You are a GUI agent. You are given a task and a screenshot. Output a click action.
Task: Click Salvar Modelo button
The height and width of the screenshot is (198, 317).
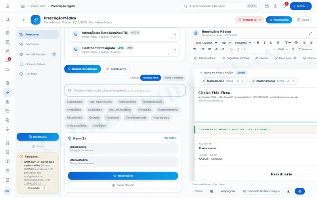pos(123,185)
